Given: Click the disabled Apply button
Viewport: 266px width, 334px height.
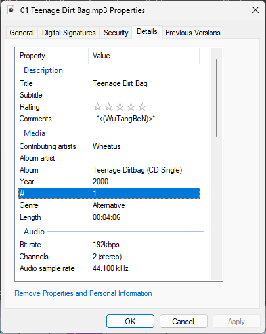Looking at the screenshot, I should tap(236, 322).
